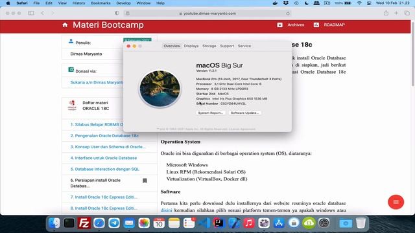This screenshot has height=233, width=415.
Task: Open the Sukaria a/n Dimas Maryanto donation link
Action: pos(97,82)
